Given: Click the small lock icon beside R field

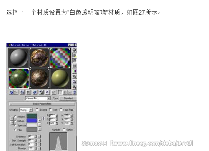Looking at the screenshot, I should coord(43,118).
